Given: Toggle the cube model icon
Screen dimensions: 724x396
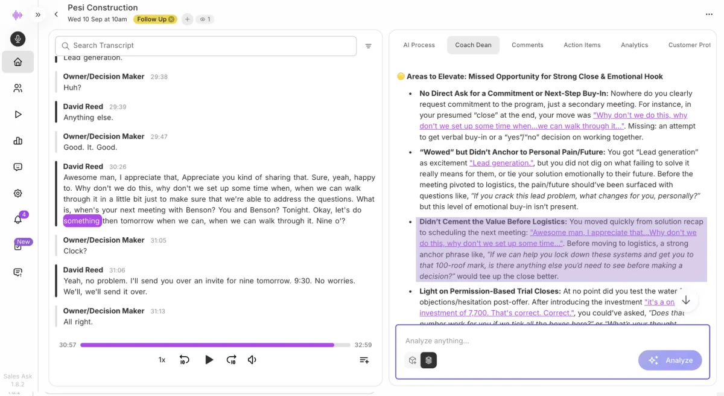Looking at the screenshot, I should coord(413,360).
